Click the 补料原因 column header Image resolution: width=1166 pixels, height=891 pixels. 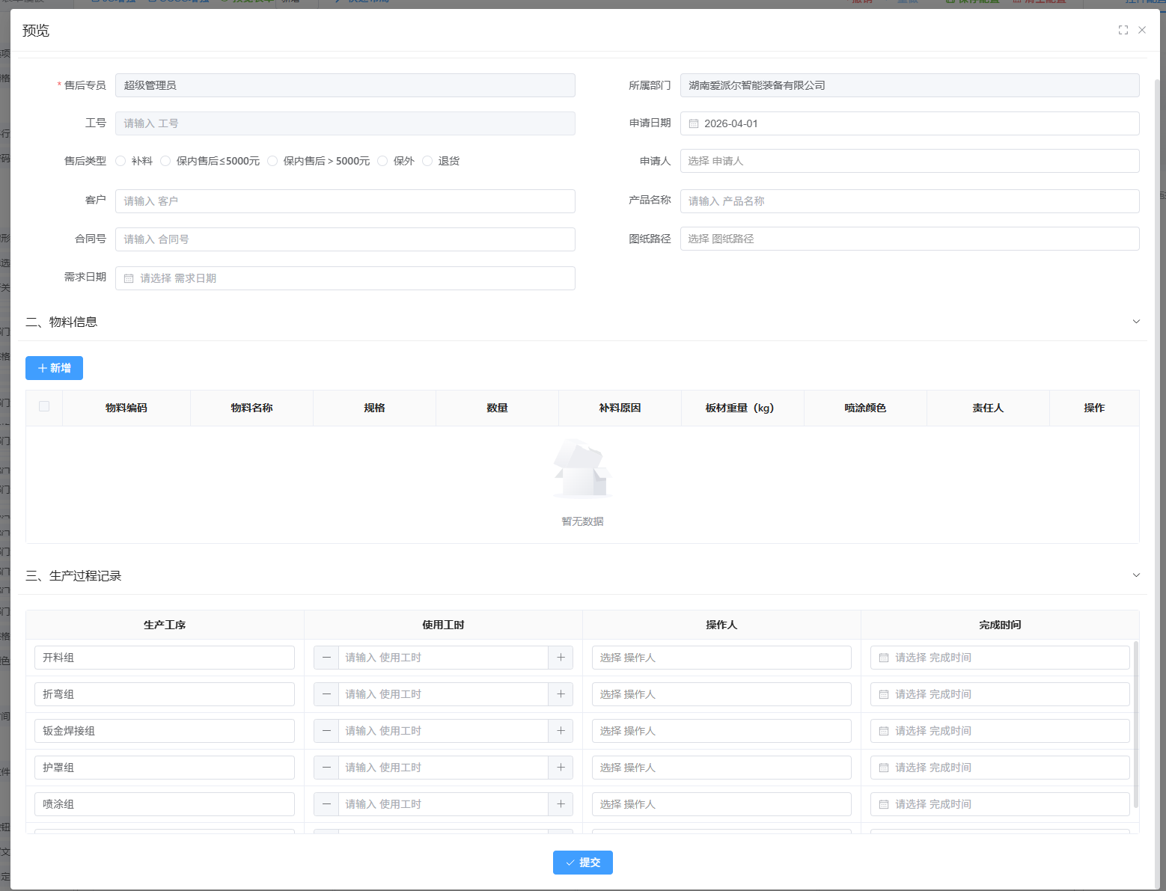pos(620,408)
